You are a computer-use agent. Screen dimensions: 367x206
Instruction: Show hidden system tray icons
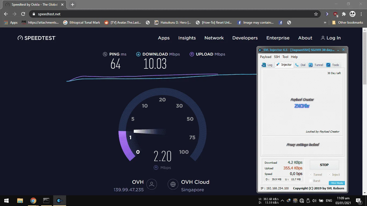[x=282, y=201]
